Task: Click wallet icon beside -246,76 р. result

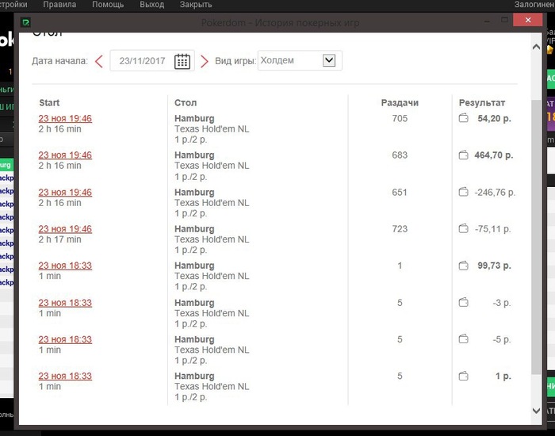Action: click(x=463, y=192)
